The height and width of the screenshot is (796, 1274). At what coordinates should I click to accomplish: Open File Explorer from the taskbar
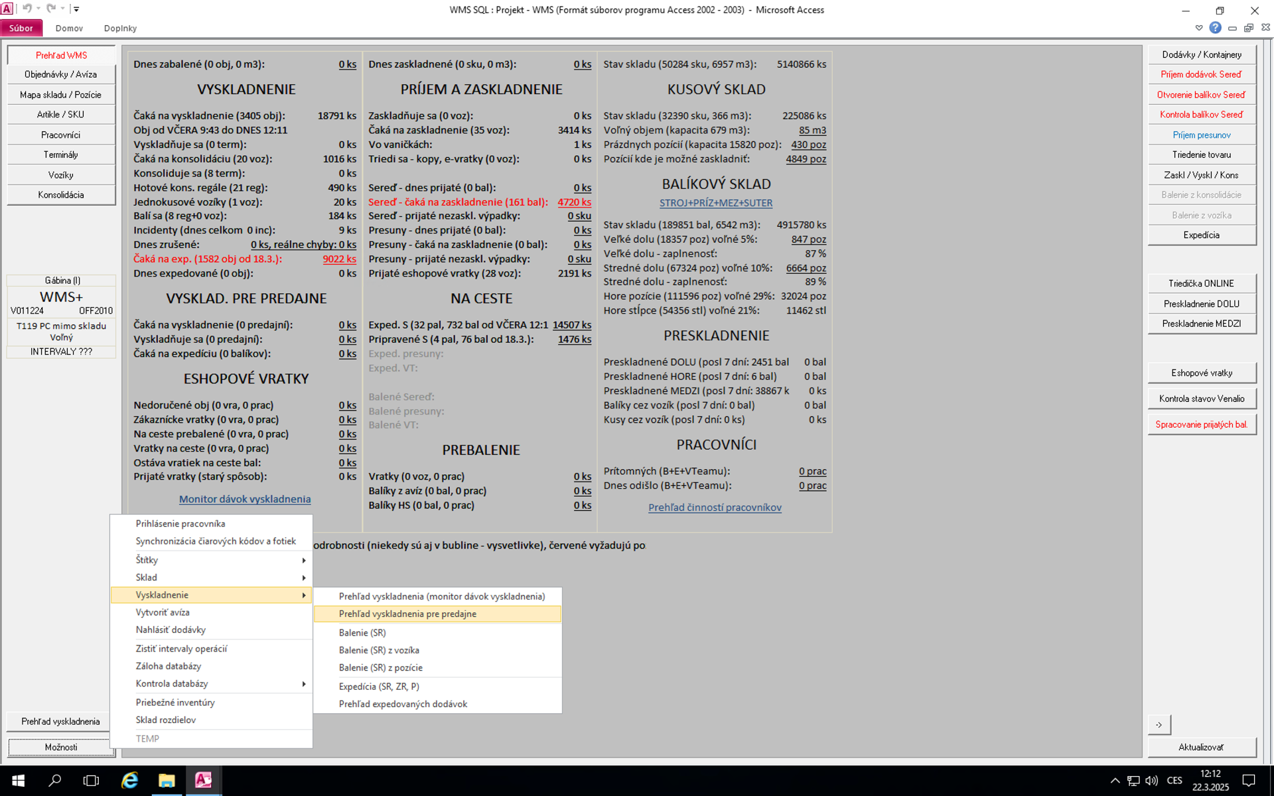pyautogui.click(x=166, y=780)
